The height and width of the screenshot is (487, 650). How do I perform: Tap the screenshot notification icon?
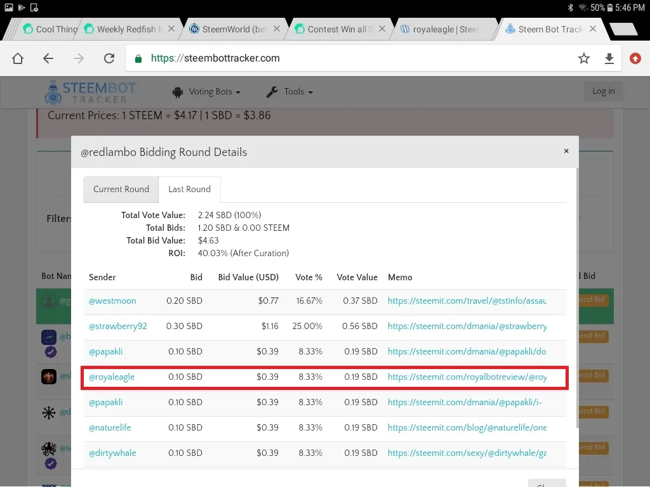34,8
